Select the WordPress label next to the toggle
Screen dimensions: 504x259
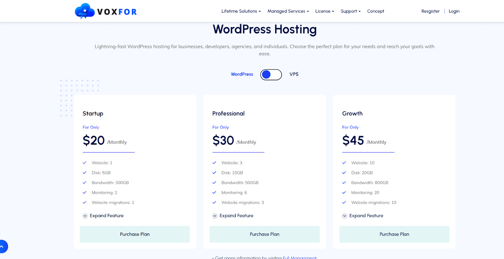pos(242,74)
